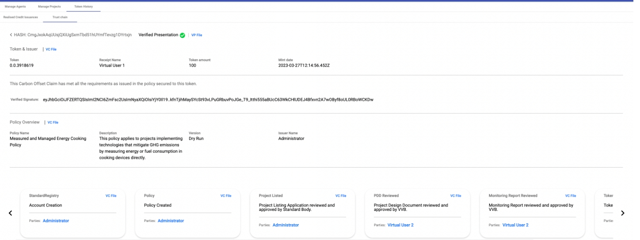Click the back chevron beside HASH
The image size is (640, 240).
(x=11, y=35)
